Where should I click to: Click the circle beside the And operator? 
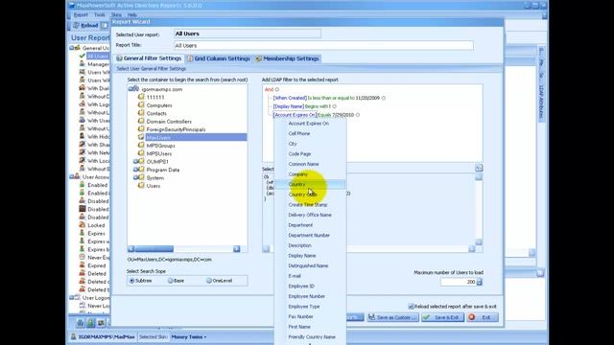(277, 89)
